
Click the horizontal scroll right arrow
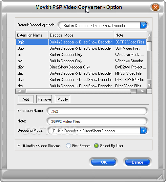[141, 91]
